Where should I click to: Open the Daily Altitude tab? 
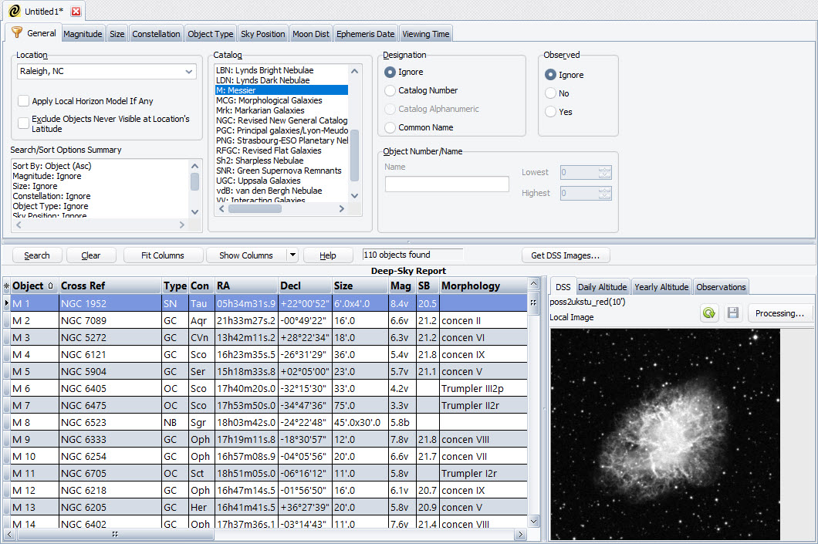coord(602,287)
